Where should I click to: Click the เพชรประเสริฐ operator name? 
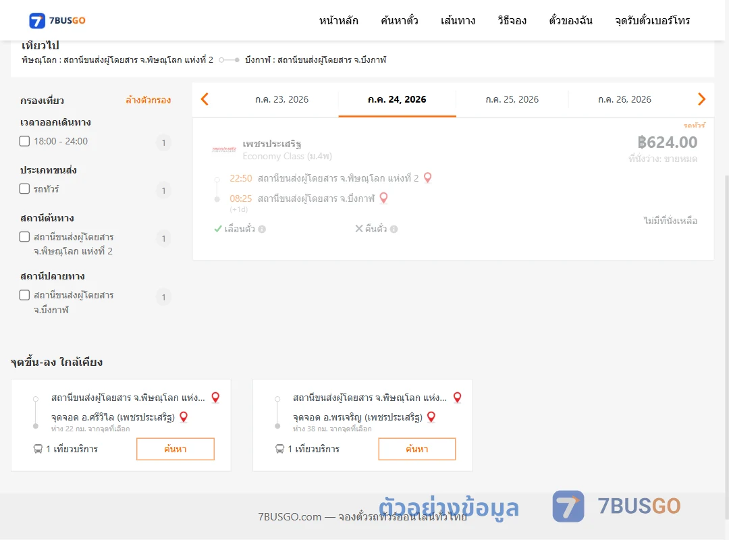click(x=272, y=143)
